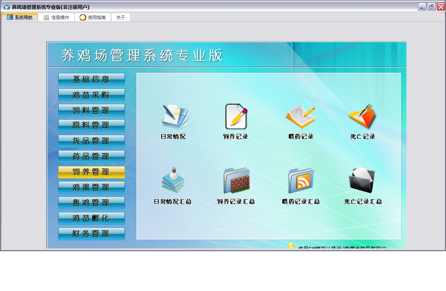Select the 鸡苗采购 sidebar button

tap(91, 95)
